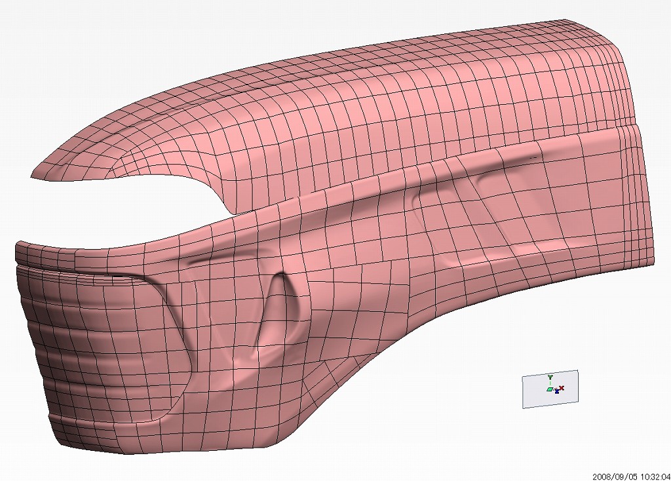
Task: Click the blue Z axis label
Action: (557, 392)
